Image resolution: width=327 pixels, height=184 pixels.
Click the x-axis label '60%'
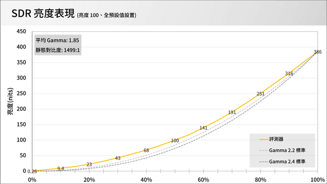pyautogui.click(x=203, y=179)
